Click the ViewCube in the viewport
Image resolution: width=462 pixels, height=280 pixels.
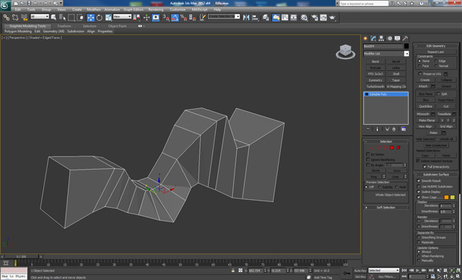345,51
